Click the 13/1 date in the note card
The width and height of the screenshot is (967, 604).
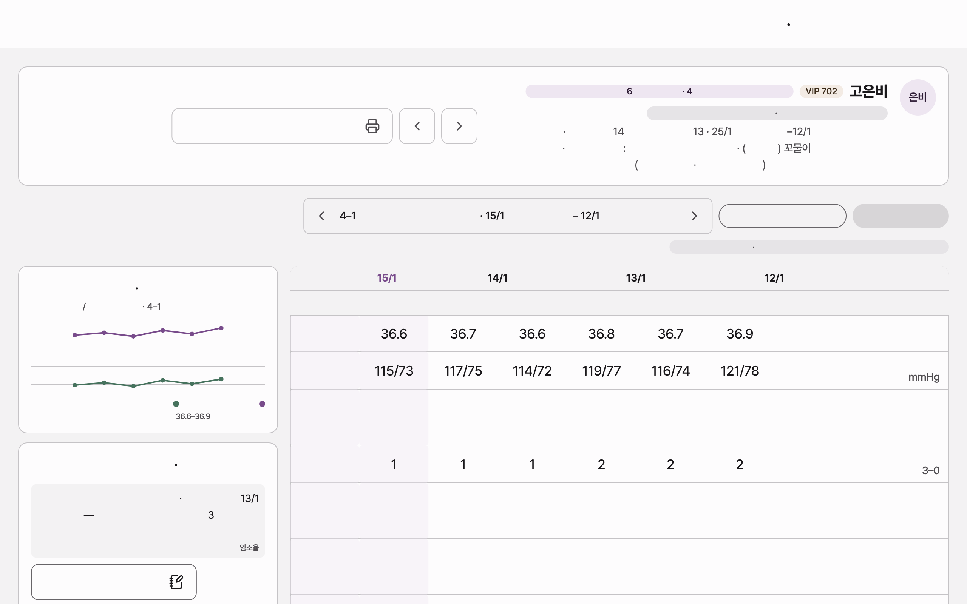(249, 499)
